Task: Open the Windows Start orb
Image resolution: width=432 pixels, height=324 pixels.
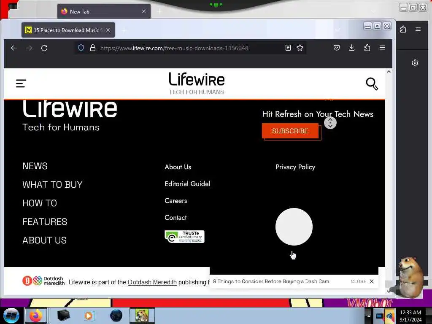Action: [x=11, y=316]
